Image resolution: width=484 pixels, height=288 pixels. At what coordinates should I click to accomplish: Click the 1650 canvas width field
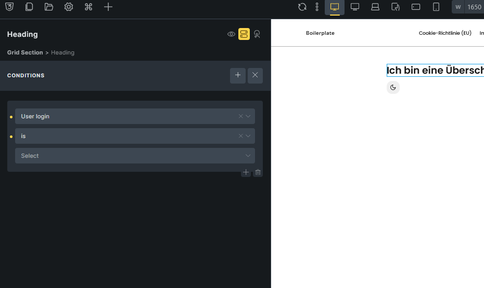(474, 7)
